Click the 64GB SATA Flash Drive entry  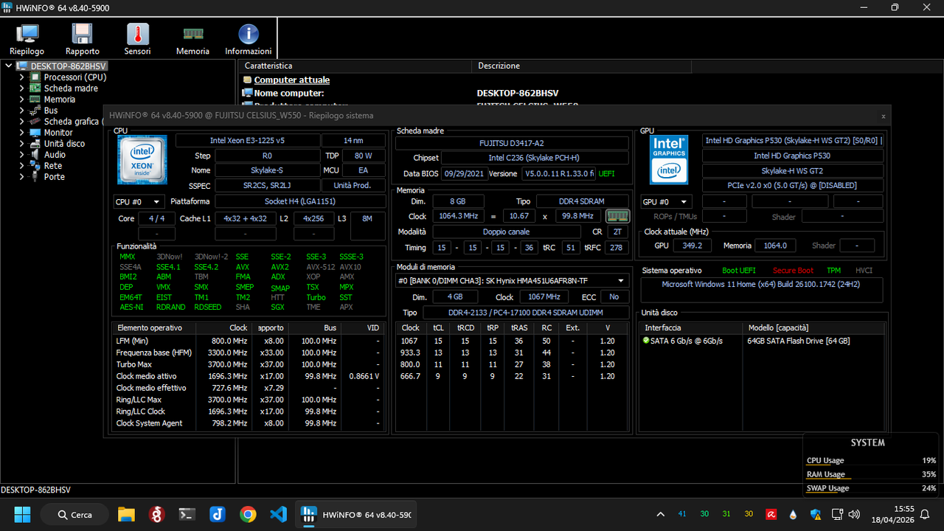799,341
